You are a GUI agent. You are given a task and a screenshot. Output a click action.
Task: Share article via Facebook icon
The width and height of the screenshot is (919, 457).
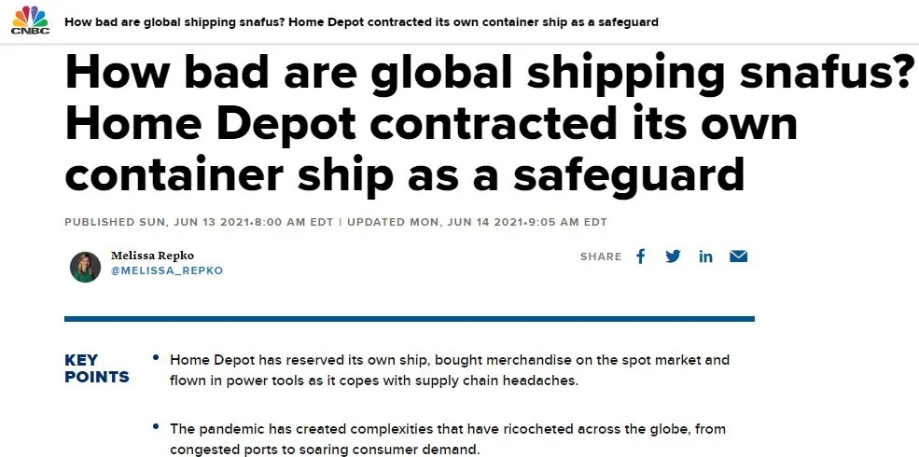click(x=640, y=256)
